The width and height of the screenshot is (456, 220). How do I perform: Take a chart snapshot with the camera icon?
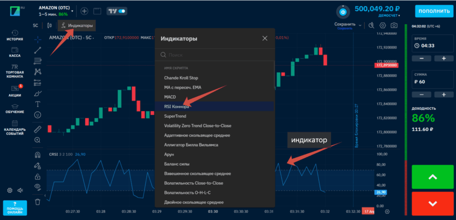394,25
